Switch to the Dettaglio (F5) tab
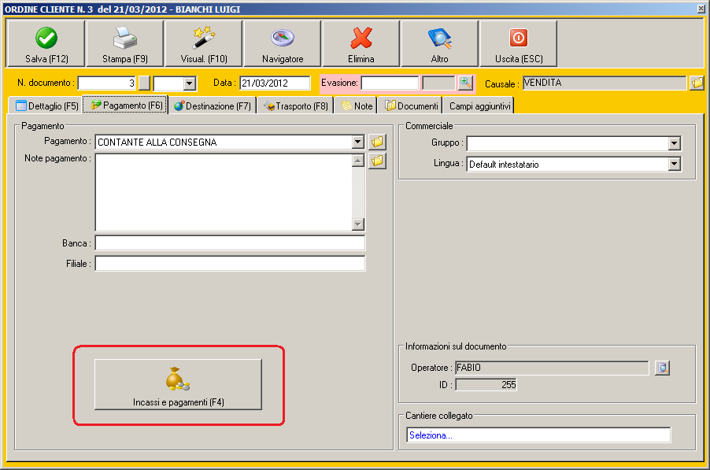710x470 pixels. click(46, 106)
